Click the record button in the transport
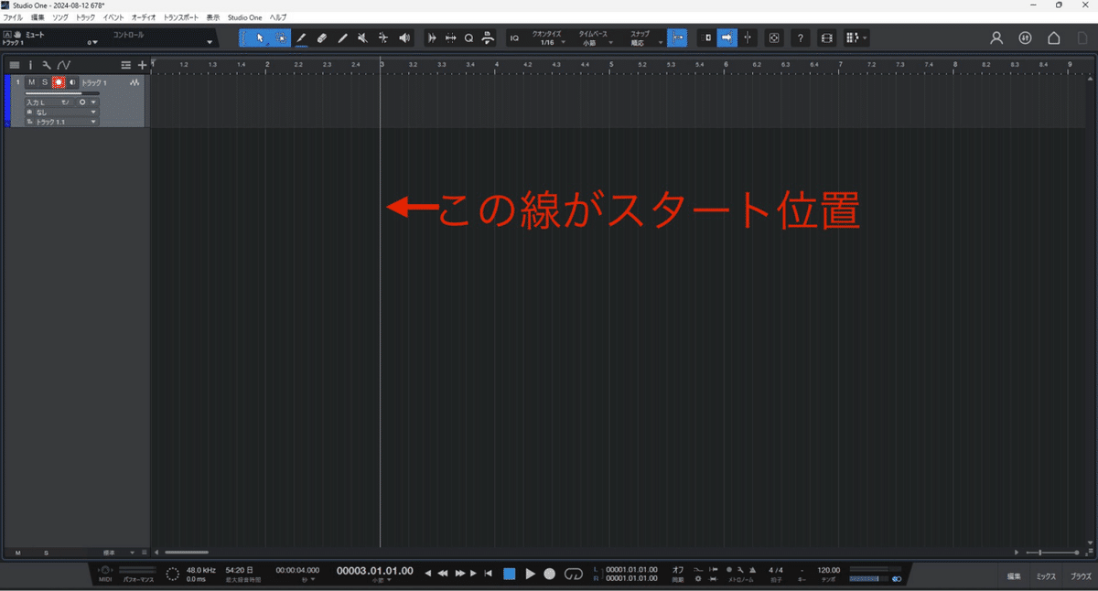 coord(549,574)
